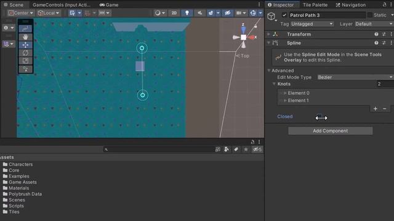This screenshot has width=394, height=221.
Task: Select the Rotate tool
Action: pyautogui.click(x=25, y=53)
